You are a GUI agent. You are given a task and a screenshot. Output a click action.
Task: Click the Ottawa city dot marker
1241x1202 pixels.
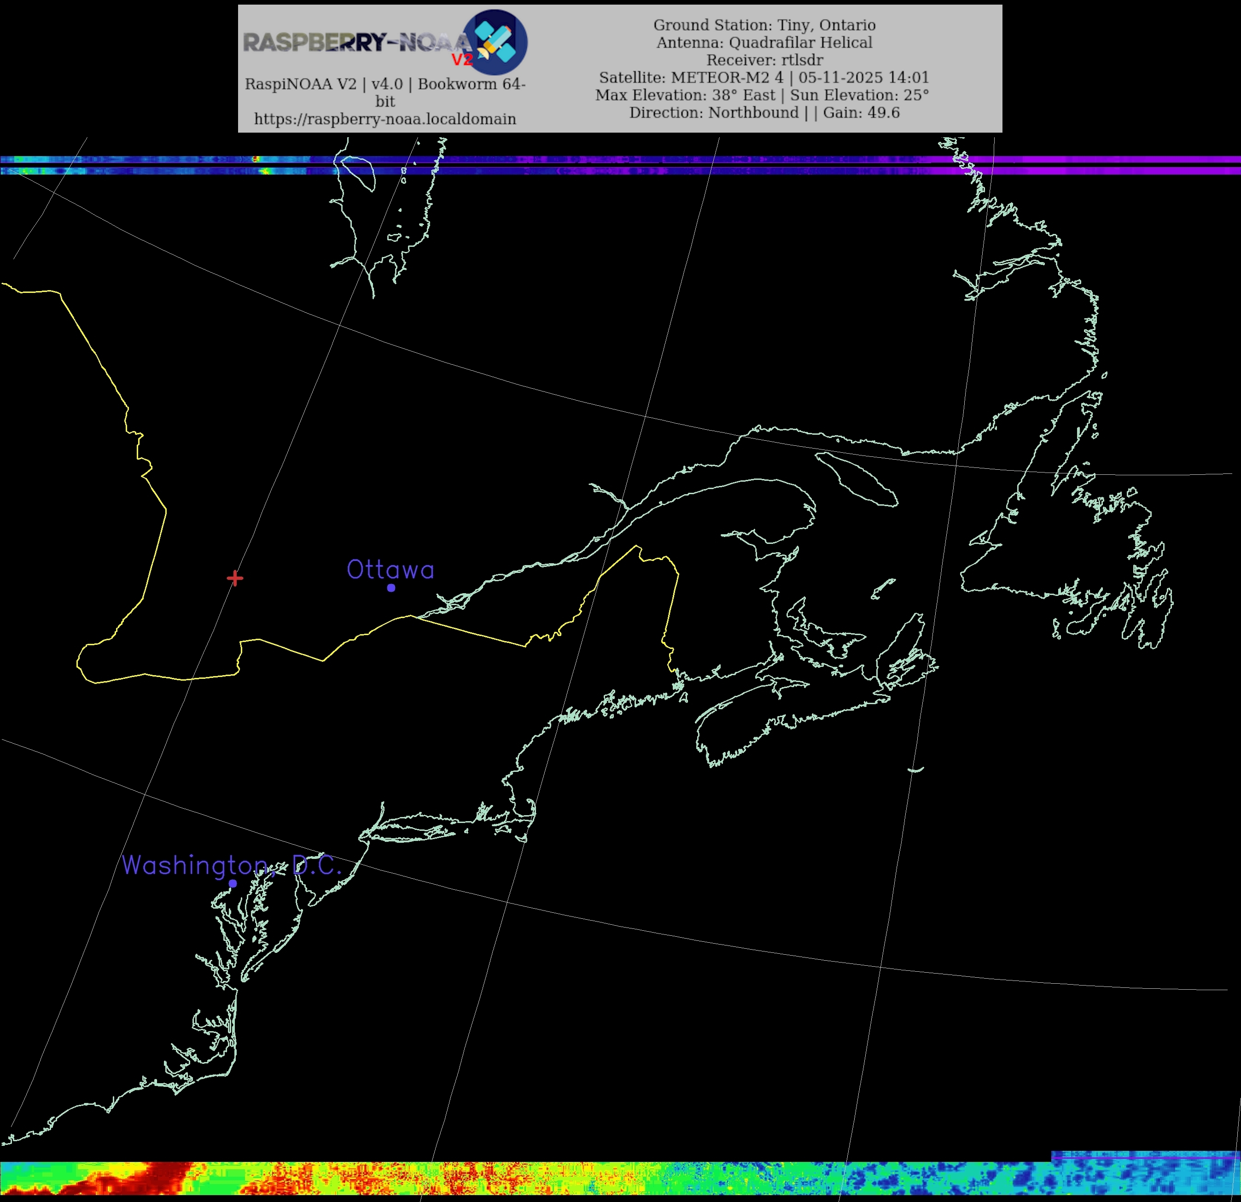tap(391, 588)
